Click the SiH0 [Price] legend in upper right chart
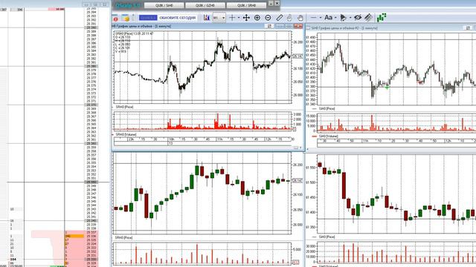476x267 pixels. pos(327,108)
